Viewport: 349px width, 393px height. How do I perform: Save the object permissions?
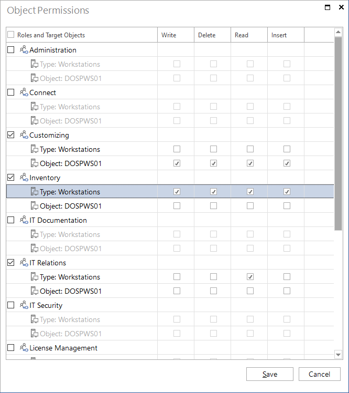pos(270,374)
